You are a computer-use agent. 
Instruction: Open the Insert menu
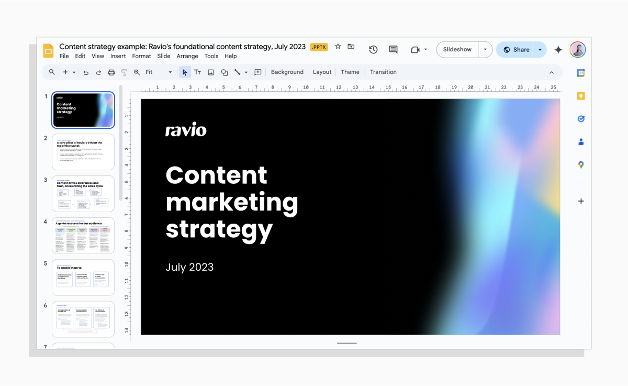click(118, 56)
